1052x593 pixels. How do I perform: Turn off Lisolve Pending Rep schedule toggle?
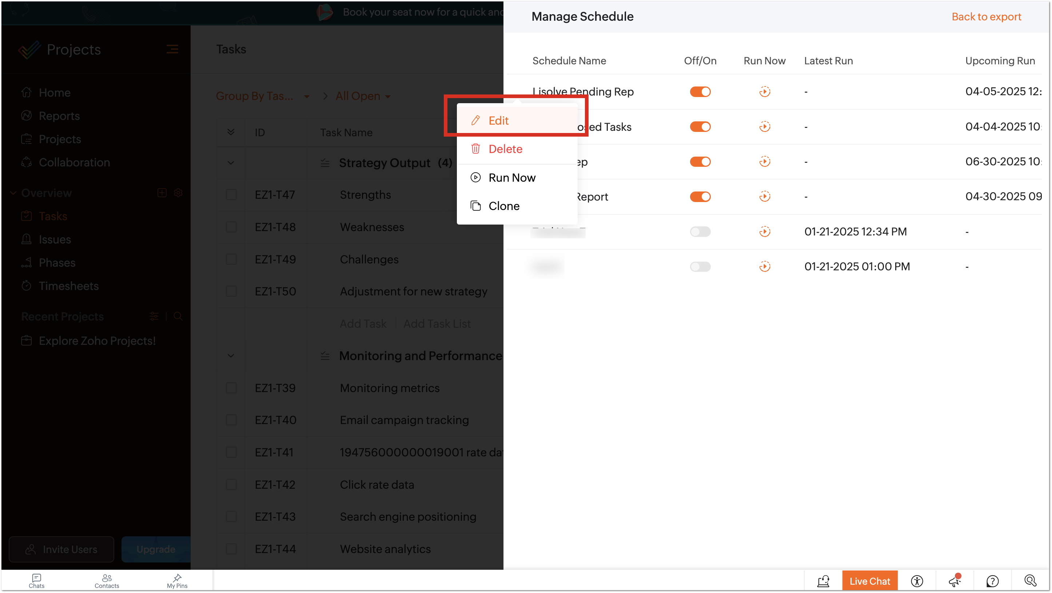[700, 92]
